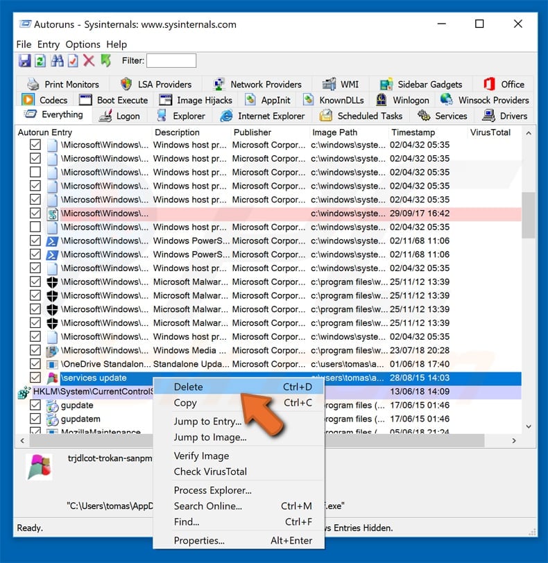548x563 pixels.
Task: Select Search Online in context menu
Action: coord(239,506)
